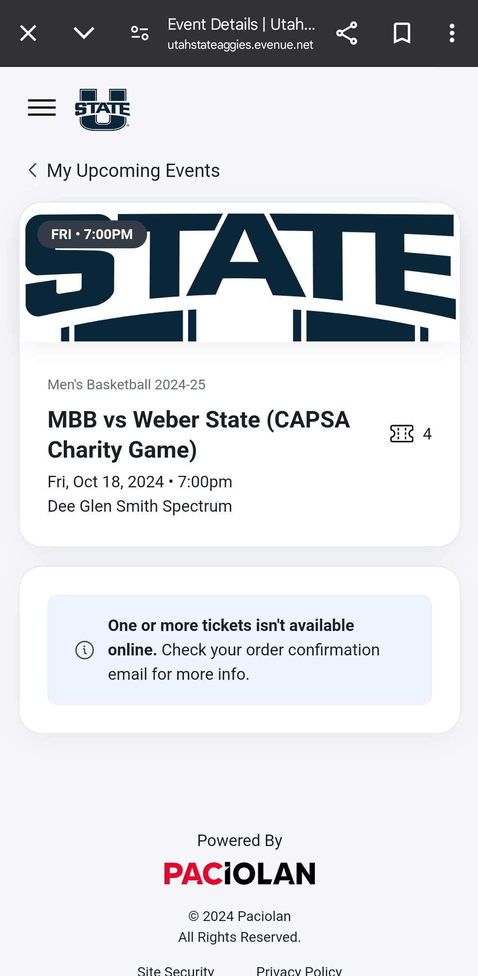
Task: Tap the share icon in browser bar
Action: [347, 33]
